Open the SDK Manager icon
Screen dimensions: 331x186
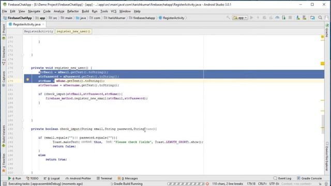click(x=304, y=18)
